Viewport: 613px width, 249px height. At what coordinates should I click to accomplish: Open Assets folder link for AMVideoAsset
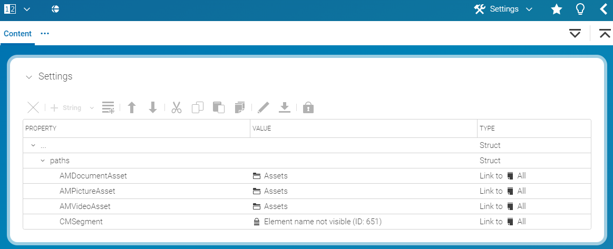[x=270, y=206]
